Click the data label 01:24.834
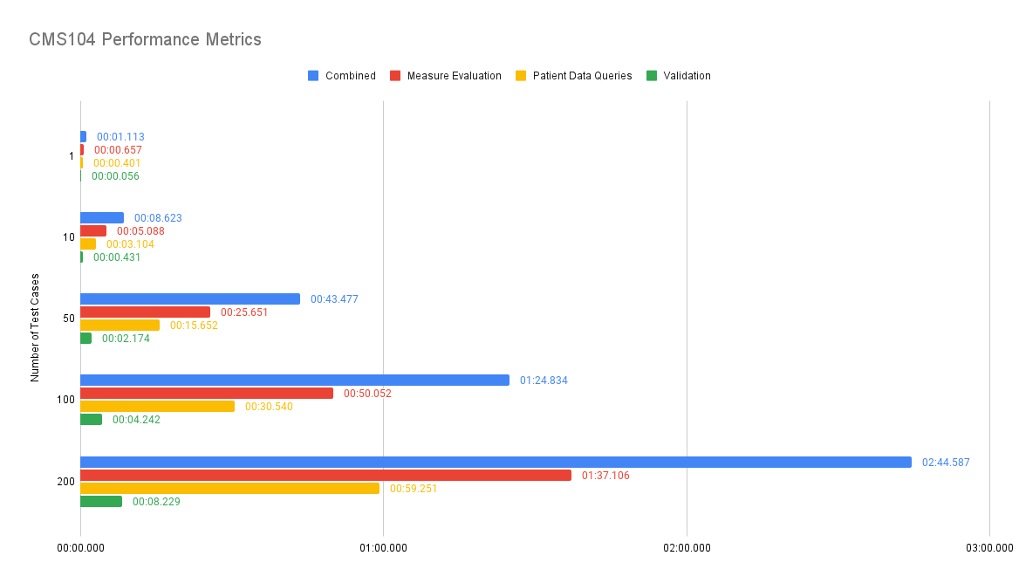Screen dimensions: 1019x583 tap(543, 380)
